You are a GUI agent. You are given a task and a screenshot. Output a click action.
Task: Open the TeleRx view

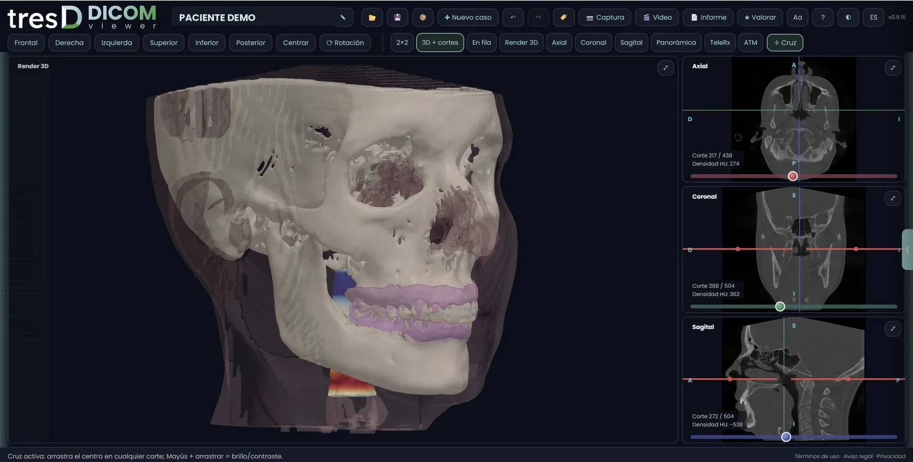(x=720, y=42)
